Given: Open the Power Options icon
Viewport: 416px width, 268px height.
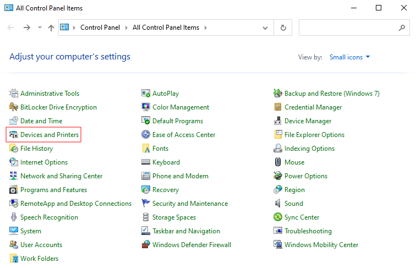Looking at the screenshot, I should pyautogui.click(x=278, y=176).
